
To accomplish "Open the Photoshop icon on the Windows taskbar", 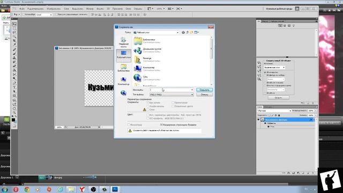I will 115,189.
